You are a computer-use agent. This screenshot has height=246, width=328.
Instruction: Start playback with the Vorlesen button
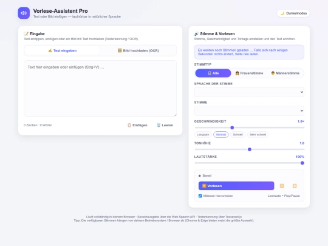tap(236, 186)
